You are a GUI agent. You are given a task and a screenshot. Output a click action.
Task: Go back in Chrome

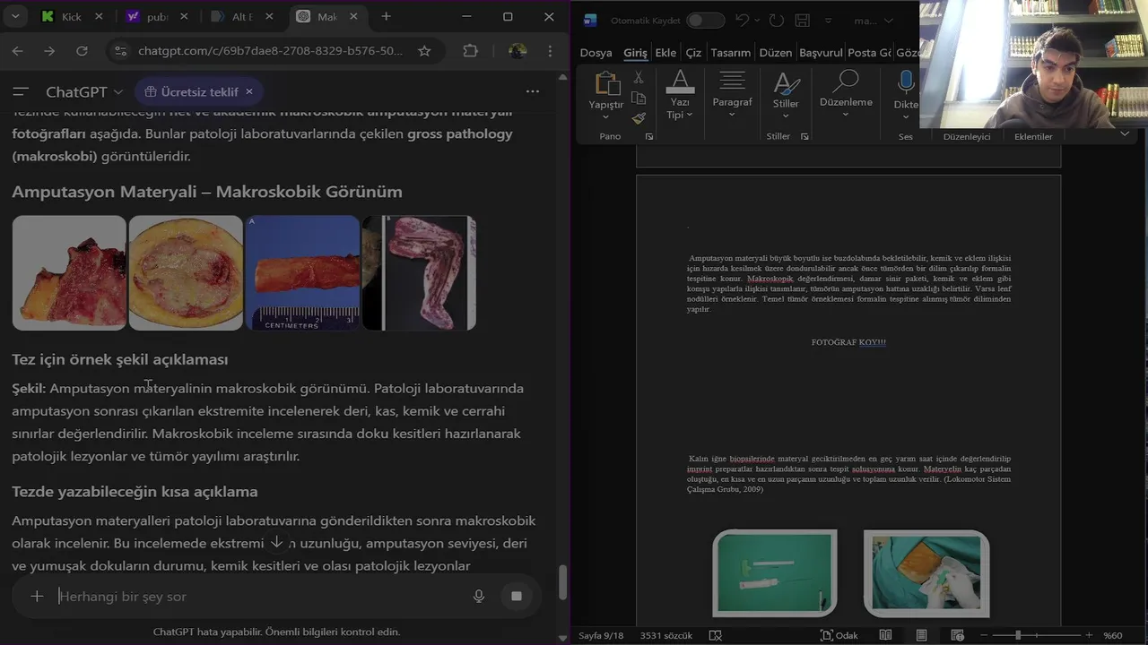click(18, 51)
